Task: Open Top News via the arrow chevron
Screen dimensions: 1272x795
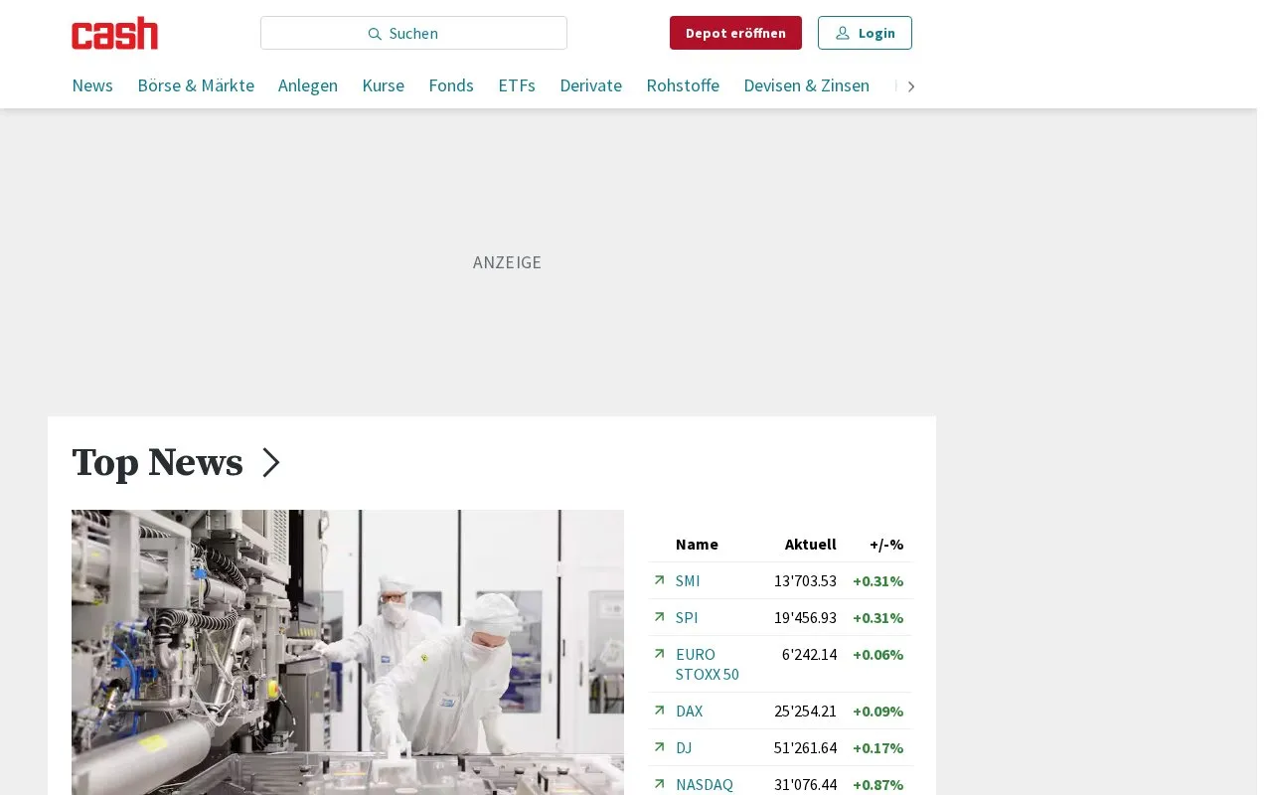Action: (x=271, y=463)
